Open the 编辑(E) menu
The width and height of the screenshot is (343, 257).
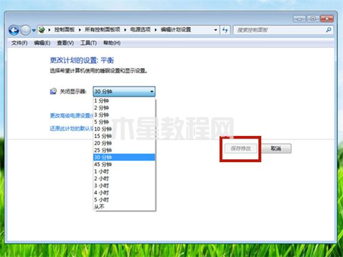tap(42, 43)
